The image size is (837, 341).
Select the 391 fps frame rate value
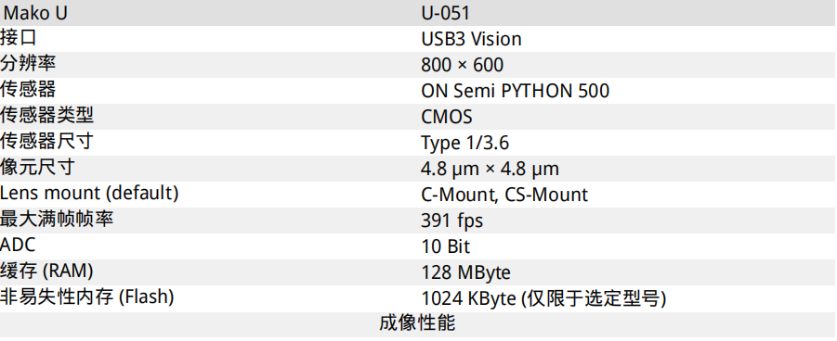click(451, 221)
